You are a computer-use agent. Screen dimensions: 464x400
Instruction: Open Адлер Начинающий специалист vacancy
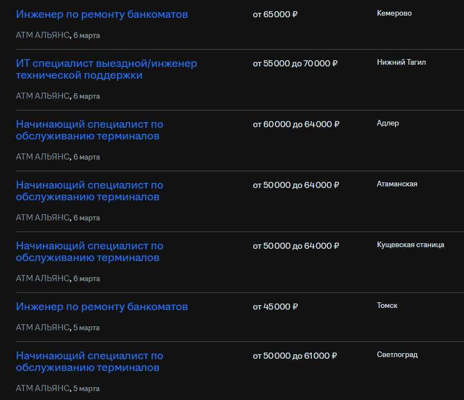coord(89,130)
